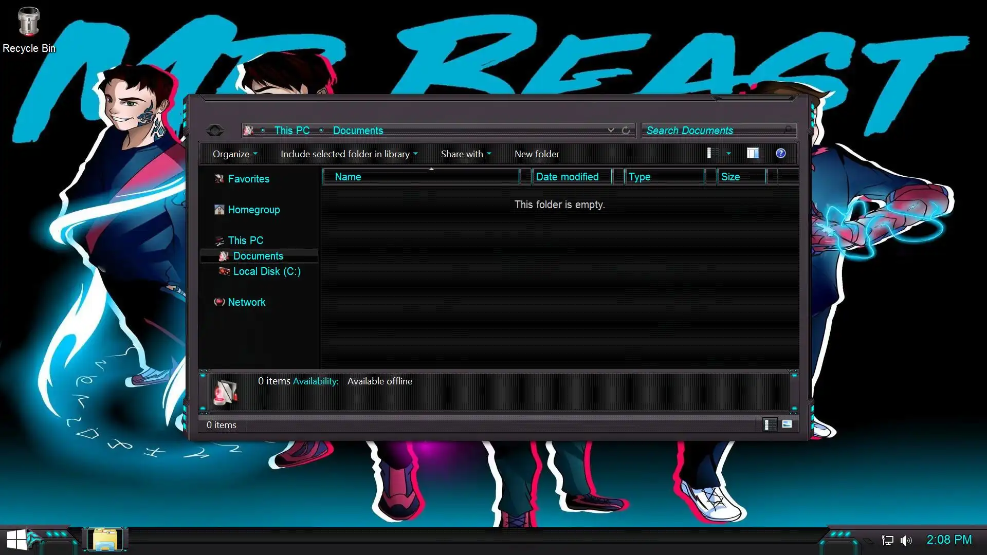Expand the Organize dropdown menu
Screen dimensions: 987x555
pos(234,154)
